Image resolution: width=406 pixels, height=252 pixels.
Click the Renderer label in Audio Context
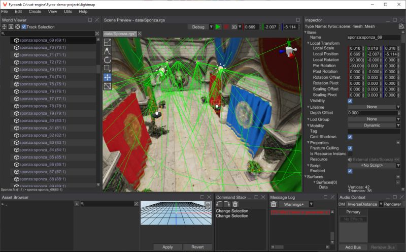[x=392, y=204]
